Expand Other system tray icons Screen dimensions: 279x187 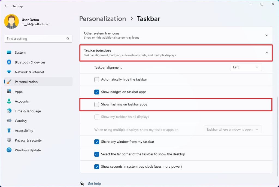[x=266, y=35]
